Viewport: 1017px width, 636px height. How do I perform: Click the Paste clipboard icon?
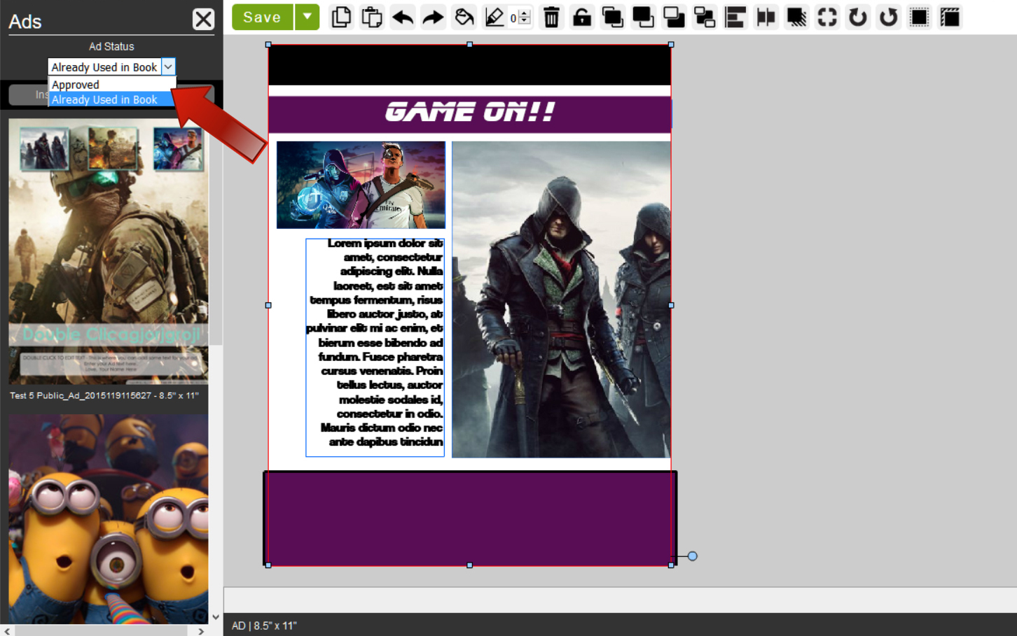pos(371,17)
